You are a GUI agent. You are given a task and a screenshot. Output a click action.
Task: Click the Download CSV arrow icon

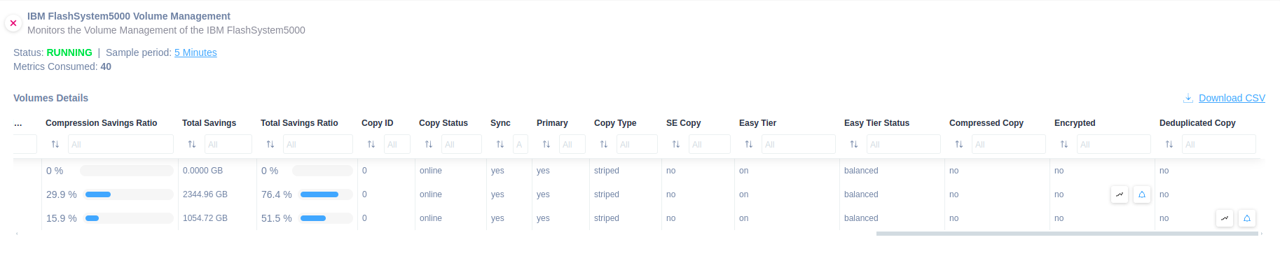(1188, 98)
